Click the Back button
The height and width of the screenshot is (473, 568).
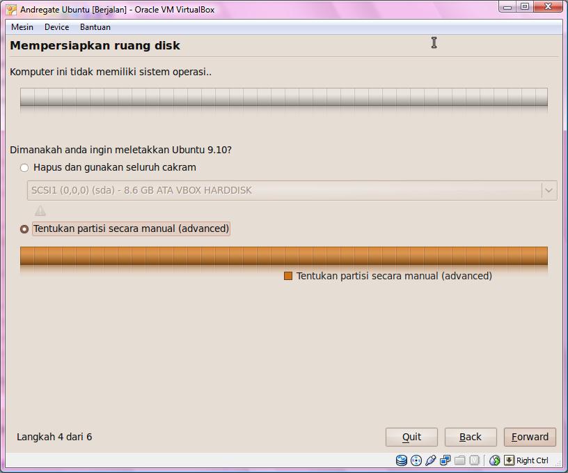pos(471,437)
